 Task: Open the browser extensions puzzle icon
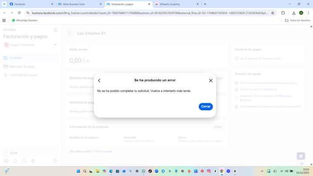283,13
